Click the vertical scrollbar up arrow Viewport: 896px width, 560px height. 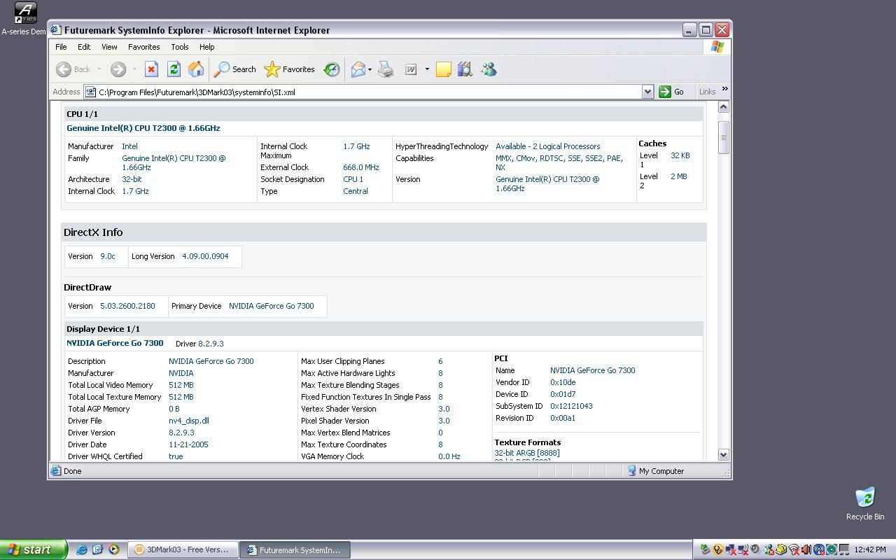point(723,107)
